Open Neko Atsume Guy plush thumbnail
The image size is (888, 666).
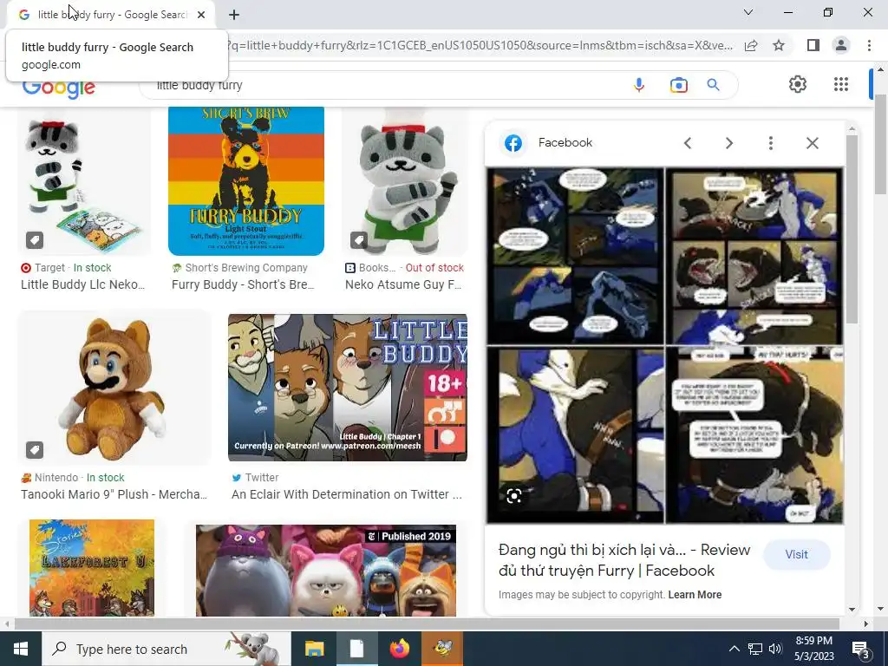405,181
